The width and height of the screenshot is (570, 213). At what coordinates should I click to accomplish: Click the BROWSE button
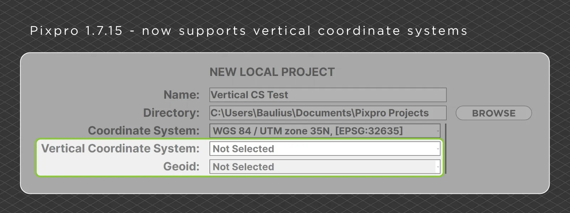[x=493, y=113]
